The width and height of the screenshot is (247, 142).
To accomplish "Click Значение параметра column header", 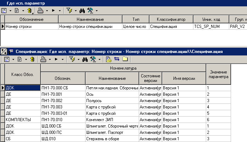I will [218, 75].
